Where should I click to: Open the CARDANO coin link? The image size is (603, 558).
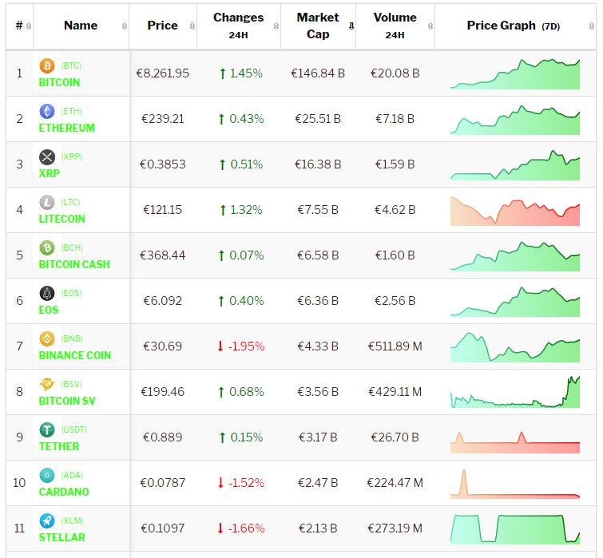(64, 492)
